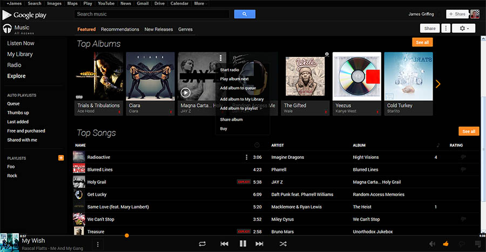Viewport: 486px width, 252px height.
Task: Open the now-playing My Wish options menu
Action: [98, 244]
